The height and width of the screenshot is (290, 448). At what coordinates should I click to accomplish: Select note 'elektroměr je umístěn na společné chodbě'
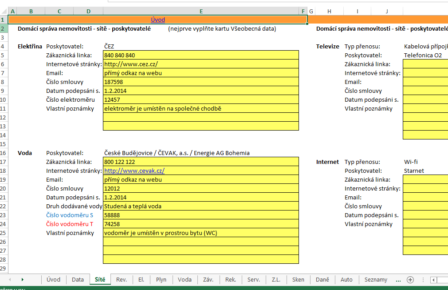click(201, 108)
